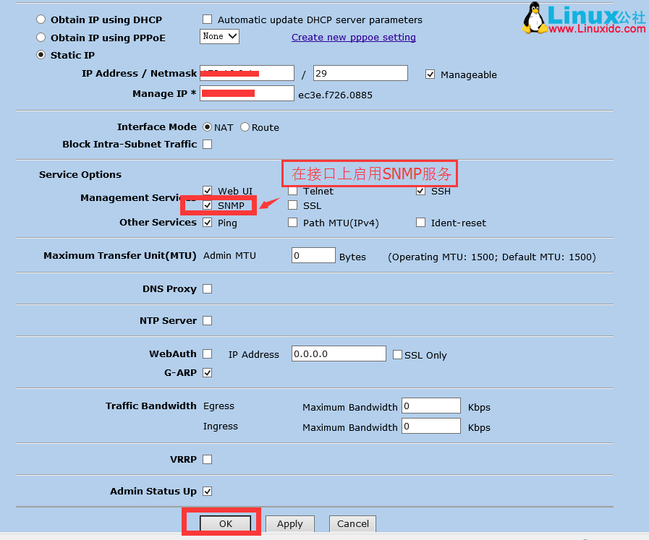Enable the NTP Server option
Viewport: 649px width, 540px height.
tap(207, 320)
